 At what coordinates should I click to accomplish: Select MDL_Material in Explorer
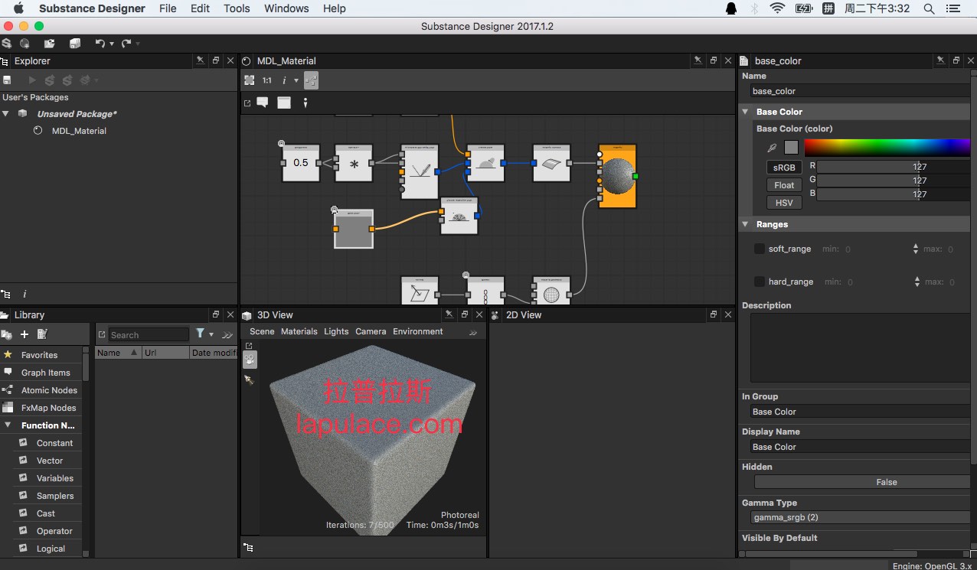click(79, 131)
